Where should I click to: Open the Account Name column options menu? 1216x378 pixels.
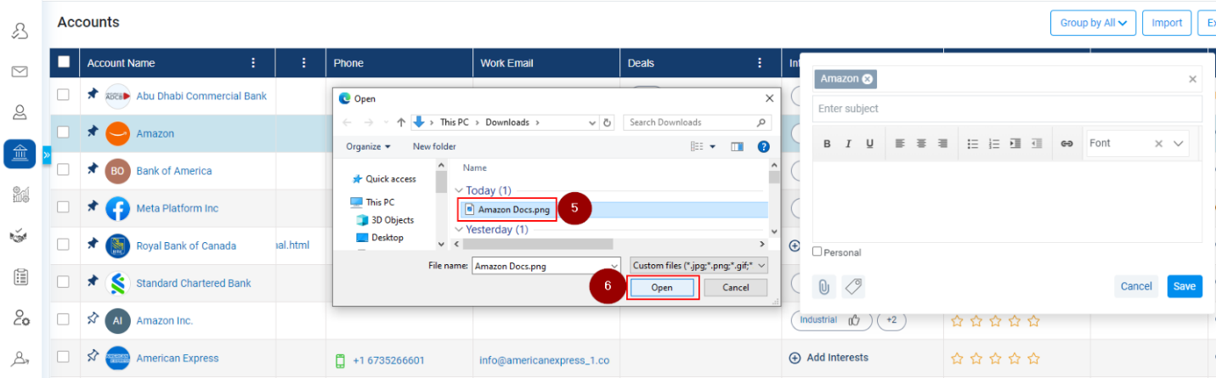(x=253, y=63)
